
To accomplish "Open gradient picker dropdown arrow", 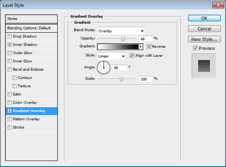I will pos(141,47).
